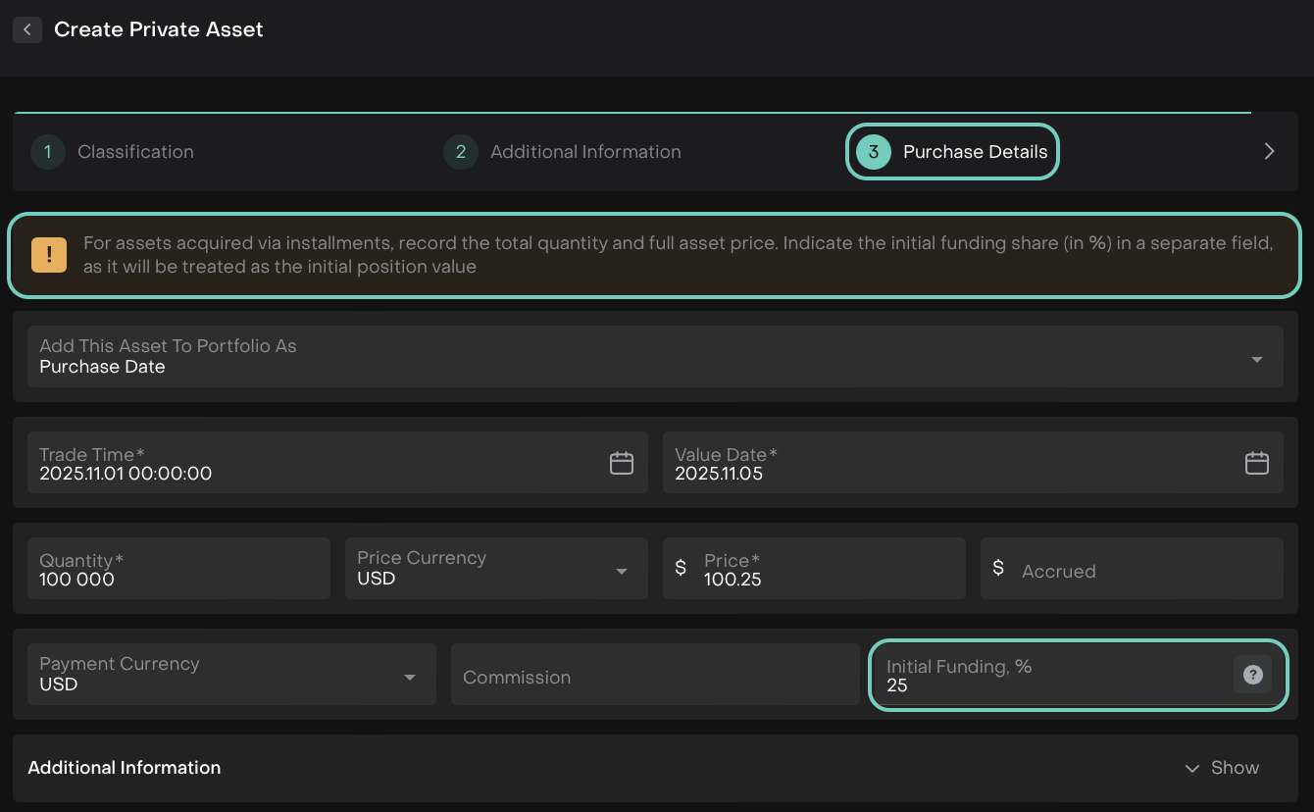Click the step 1 number circle
Screen dimensions: 1314x812
47,152
